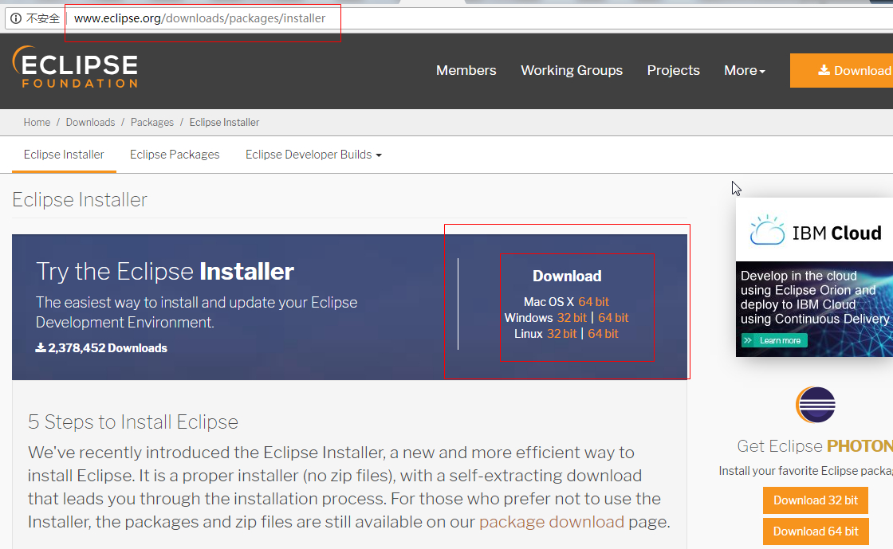Click Learn more in IBM Cloud ad

[774, 340]
